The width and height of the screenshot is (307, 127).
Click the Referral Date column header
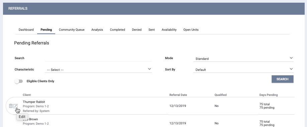(x=178, y=95)
